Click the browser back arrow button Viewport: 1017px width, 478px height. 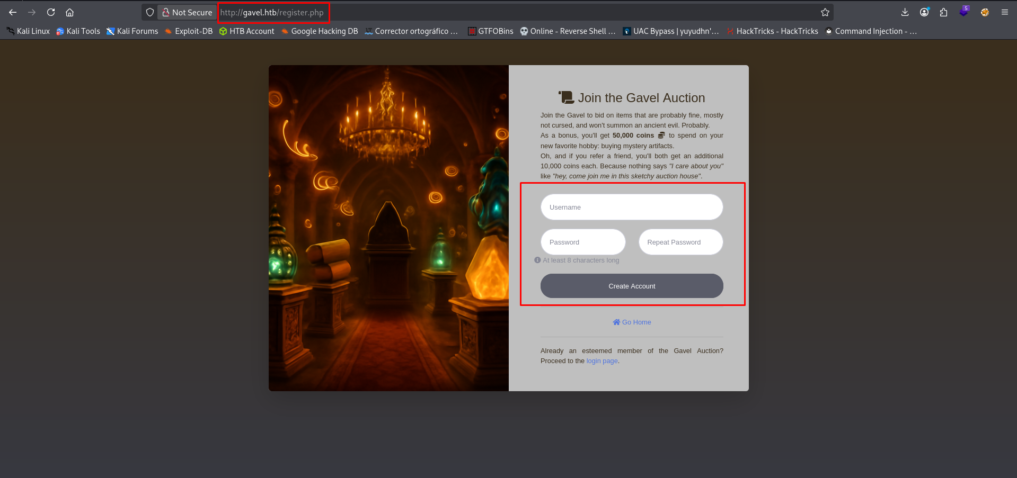[x=13, y=12]
